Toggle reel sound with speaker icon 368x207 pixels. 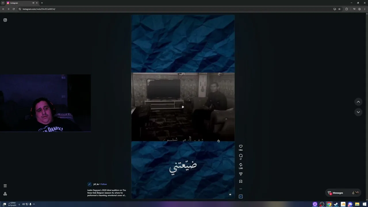230,195
